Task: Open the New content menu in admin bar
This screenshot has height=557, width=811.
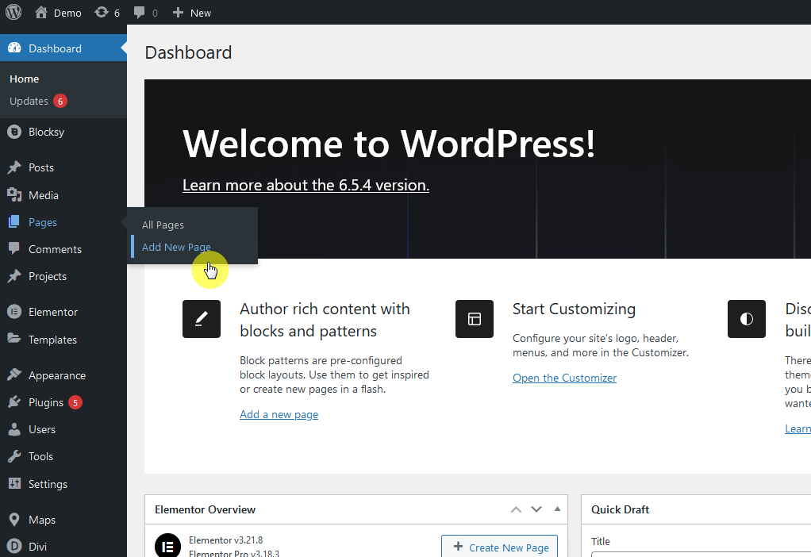Action: click(x=192, y=13)
